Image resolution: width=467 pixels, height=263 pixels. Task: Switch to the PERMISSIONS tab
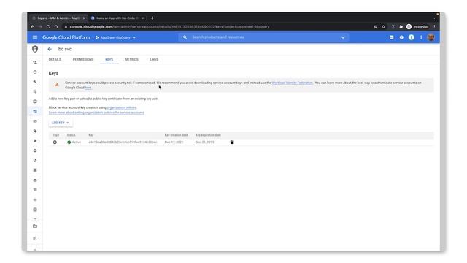tap(83, 60)
